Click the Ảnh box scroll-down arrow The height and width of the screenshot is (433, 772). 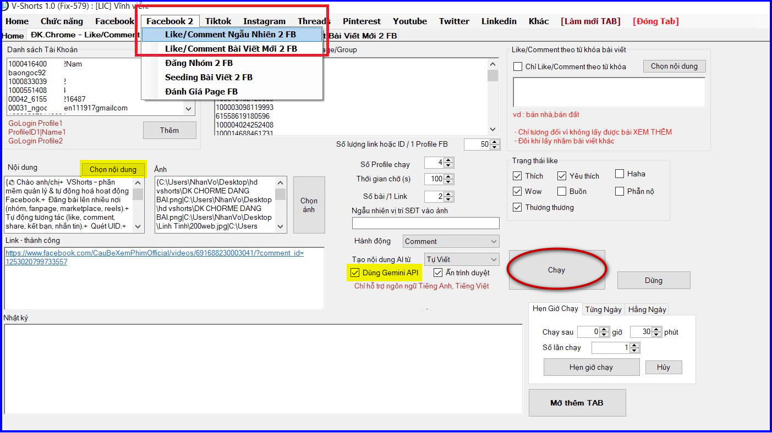click(x=281, y=226)
